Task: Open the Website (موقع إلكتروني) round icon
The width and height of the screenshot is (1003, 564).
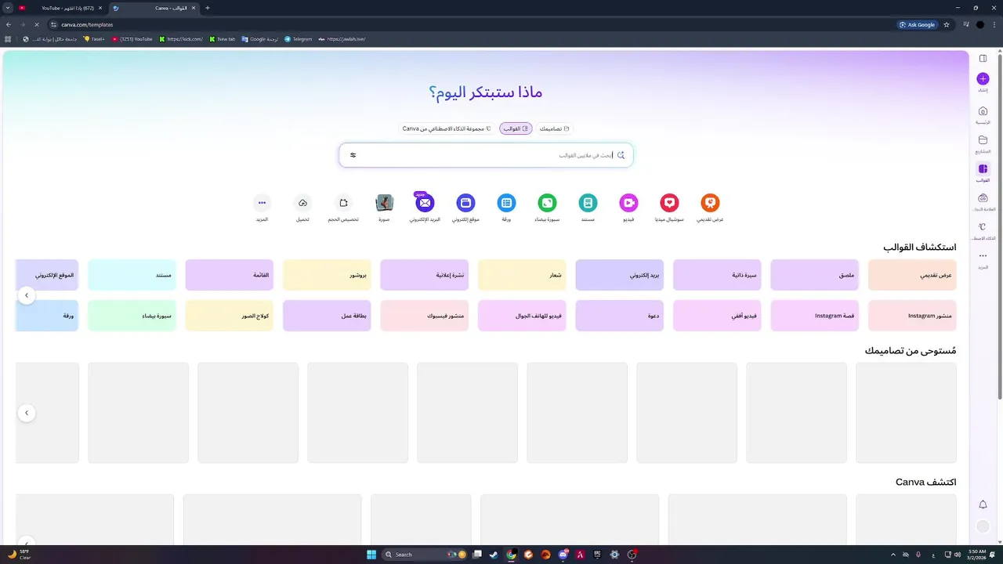Action: click(465, 203)
